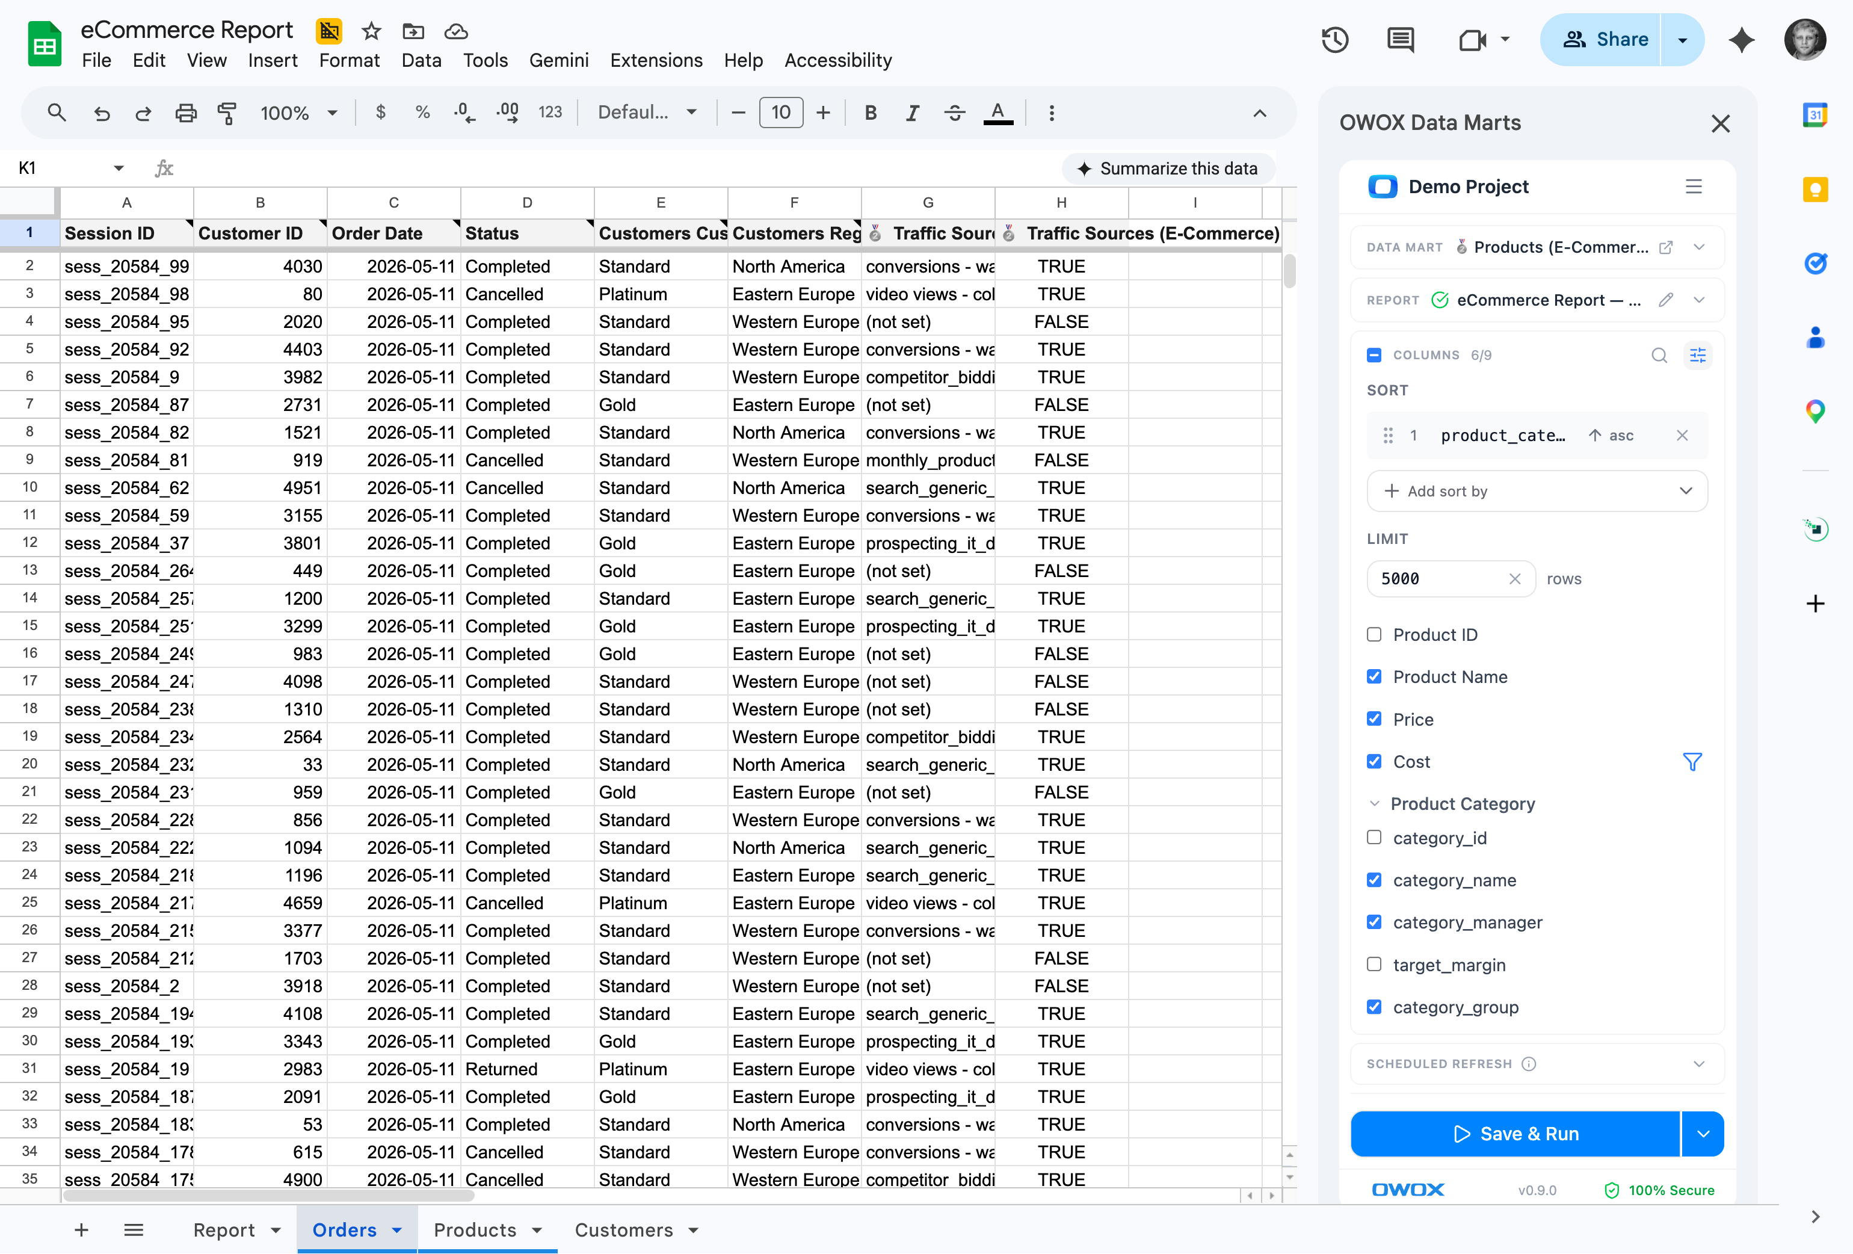Click the LIMIT rows input field

click(1451, 579)
